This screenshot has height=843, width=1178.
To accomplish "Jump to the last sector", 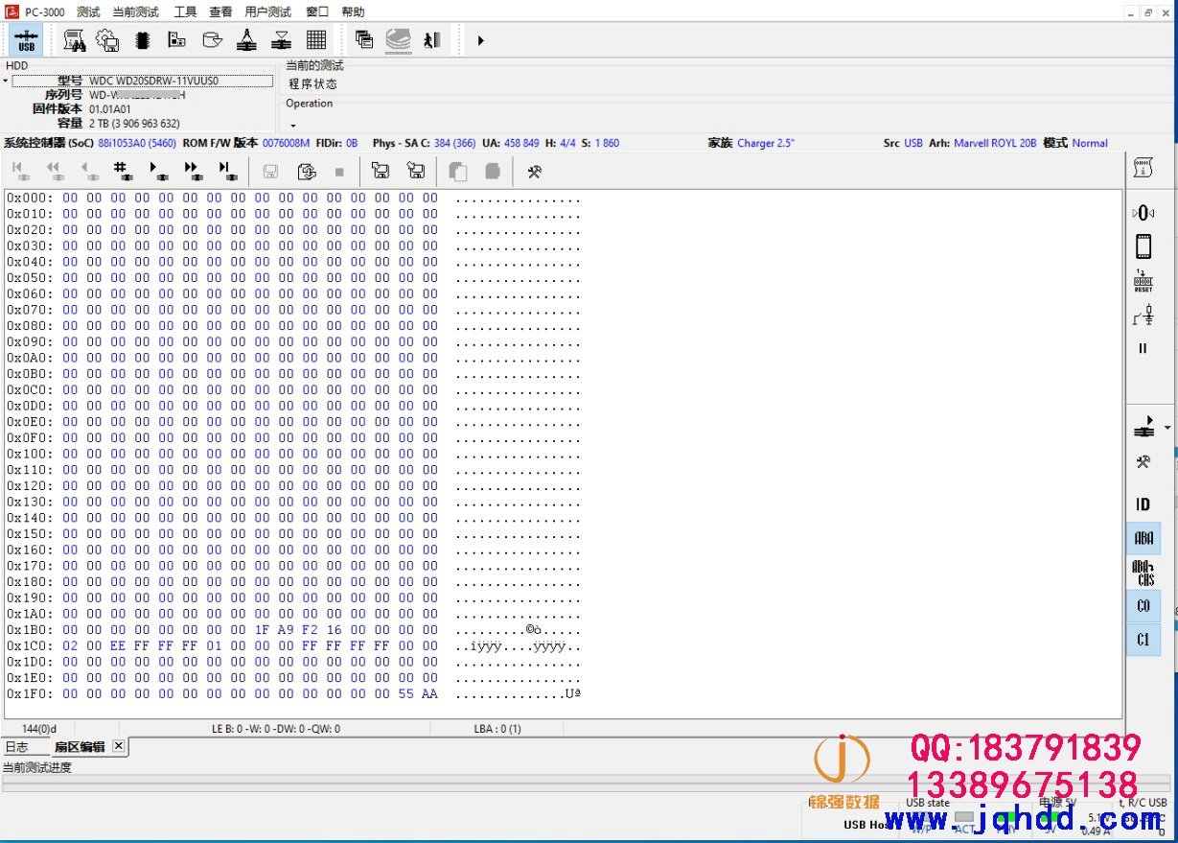I will (226, 171).
